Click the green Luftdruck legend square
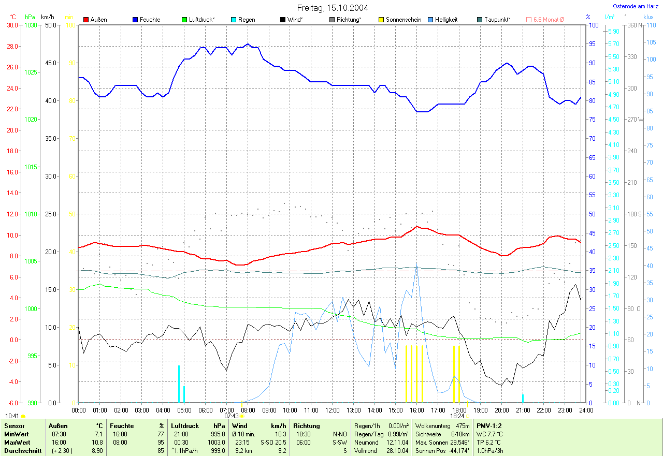The image size is (663, 456). pyautogui.click(x=184, y=20)
